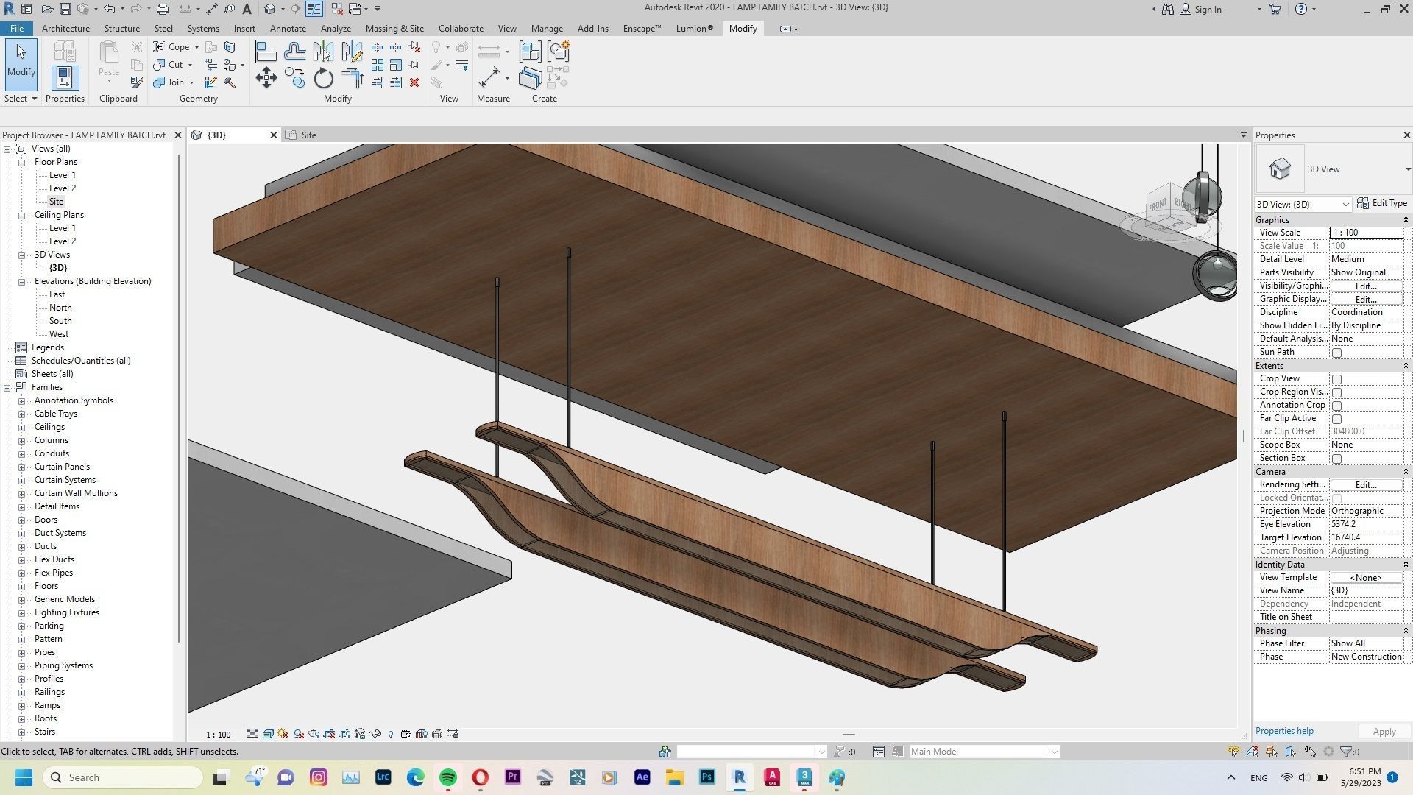
Task: Collapse the Elevations (Building Elevation) node
Action: click(22, 281)
